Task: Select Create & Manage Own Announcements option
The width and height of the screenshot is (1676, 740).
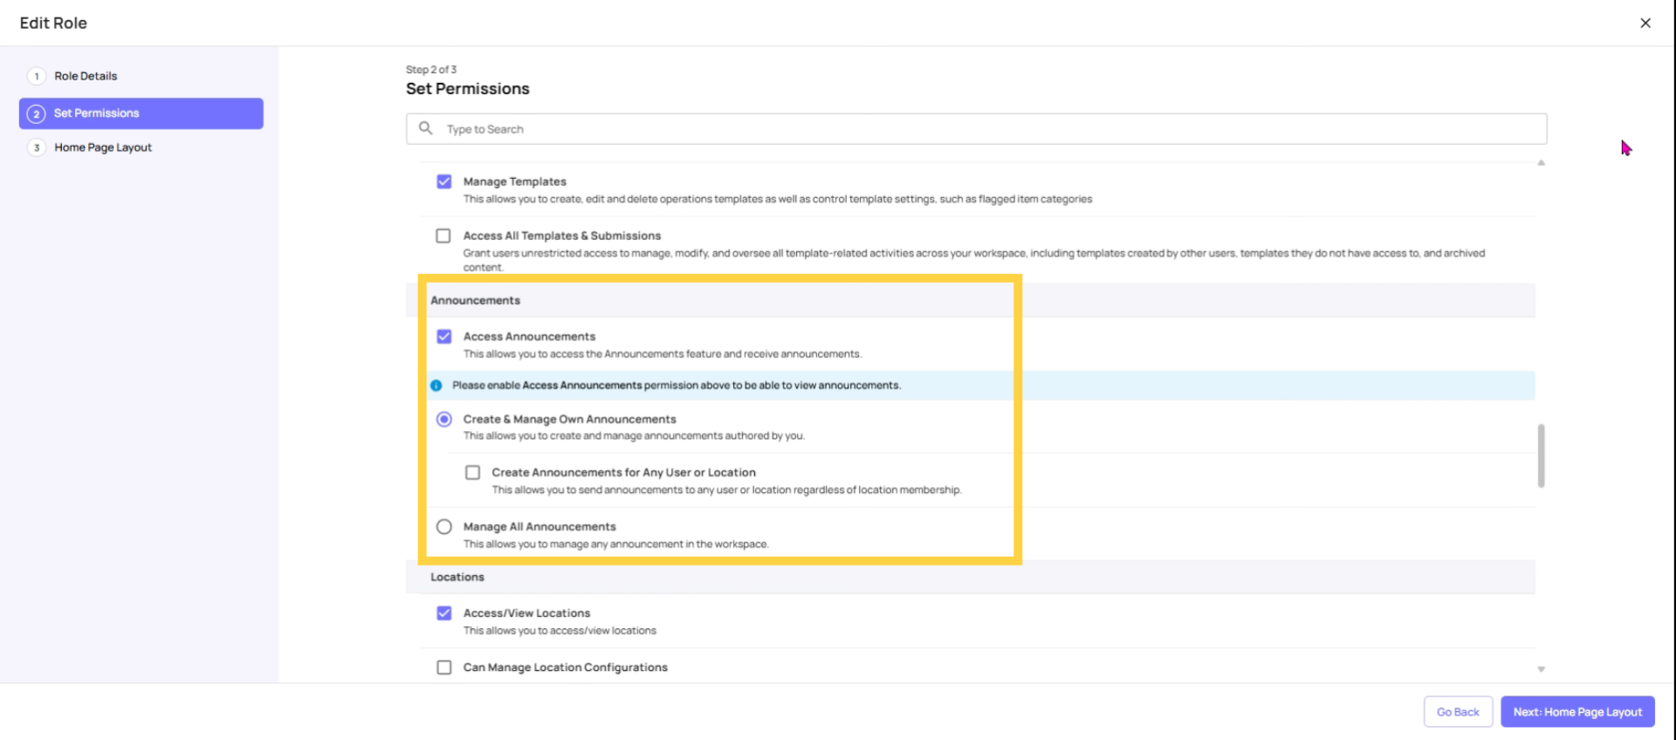Action: tap(443, 419)
